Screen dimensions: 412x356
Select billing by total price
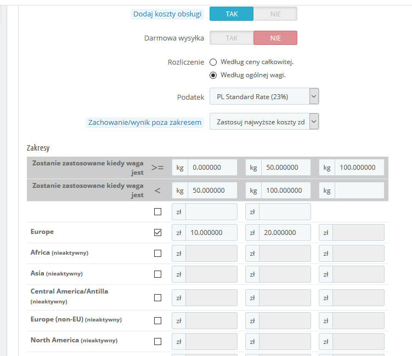pos(213,62)
